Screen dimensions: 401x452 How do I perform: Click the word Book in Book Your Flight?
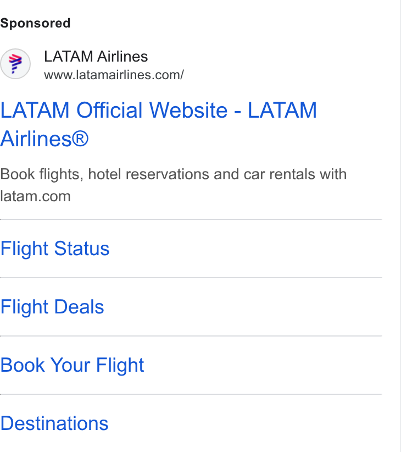23,365
